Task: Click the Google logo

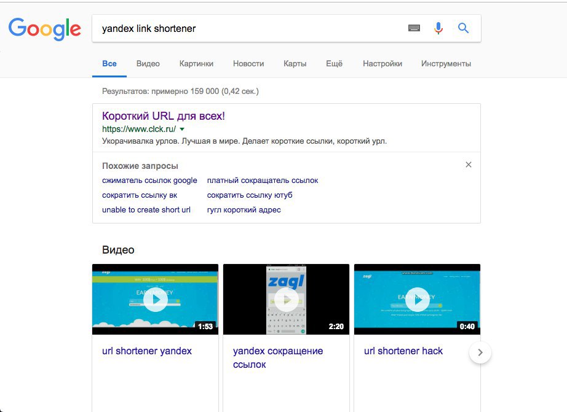Action: click(x=44, y=28)
